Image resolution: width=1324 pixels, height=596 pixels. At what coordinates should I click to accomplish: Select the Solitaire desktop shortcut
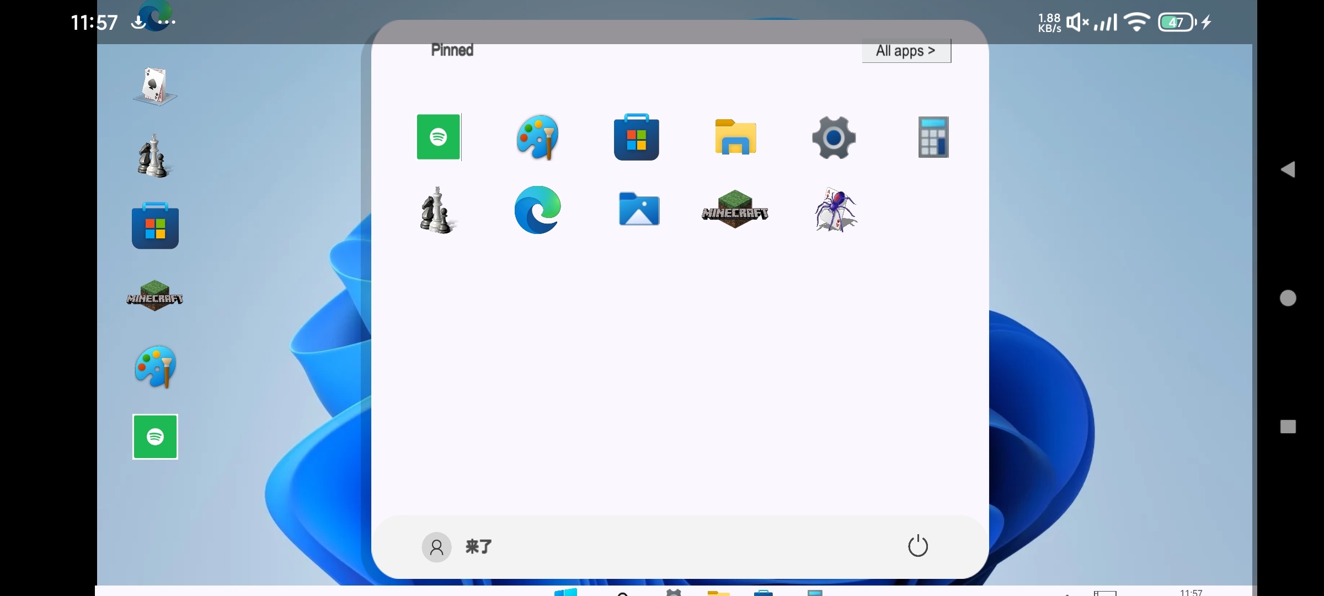click(155, 87)
